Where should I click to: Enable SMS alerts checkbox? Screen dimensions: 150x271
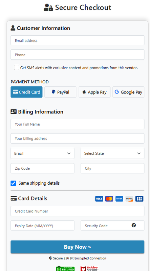17,67
